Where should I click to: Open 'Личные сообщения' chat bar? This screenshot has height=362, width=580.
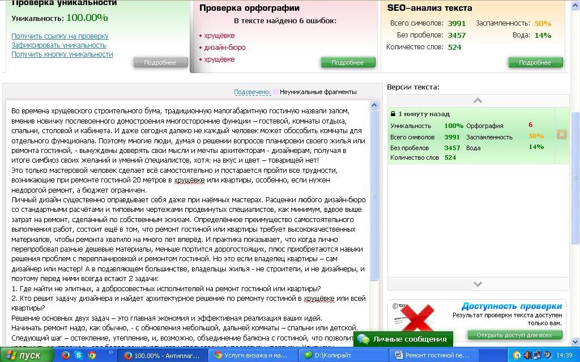tap(403, 339)
